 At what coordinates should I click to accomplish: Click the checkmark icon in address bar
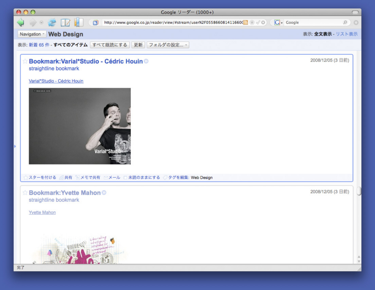click(258, 22)
